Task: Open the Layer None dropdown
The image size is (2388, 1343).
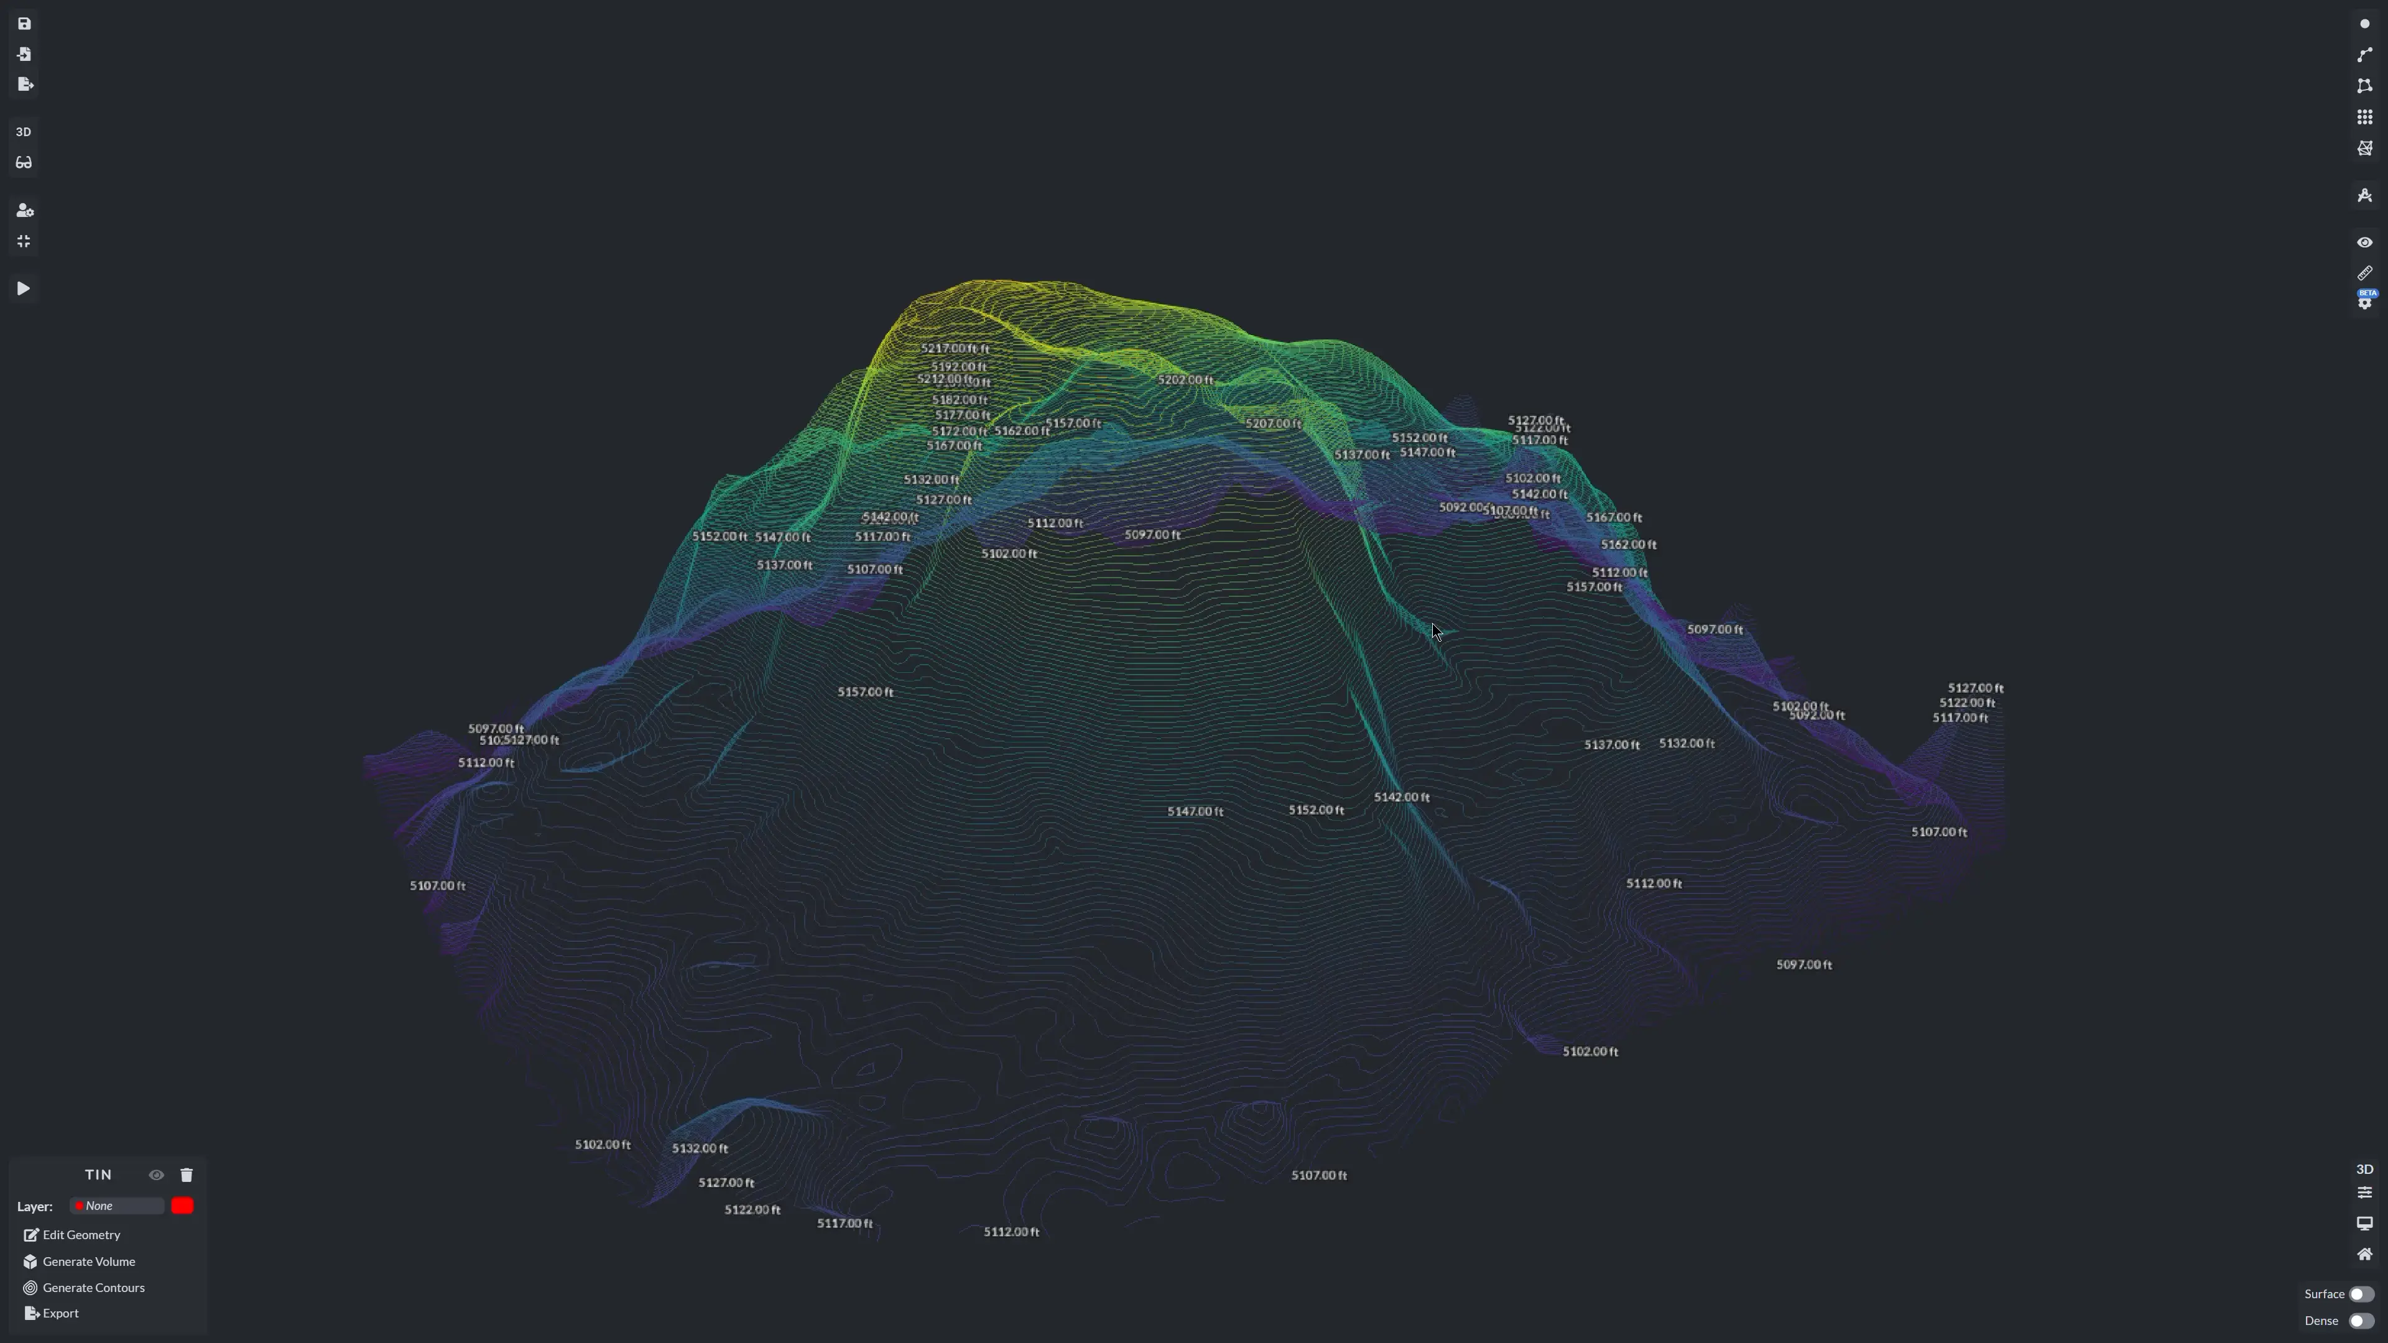Action: pyautogui.click(x=117, y=1206)
